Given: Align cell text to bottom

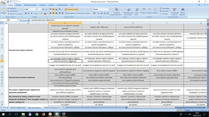Looking at the screenshot, I should tap(56, 9).
